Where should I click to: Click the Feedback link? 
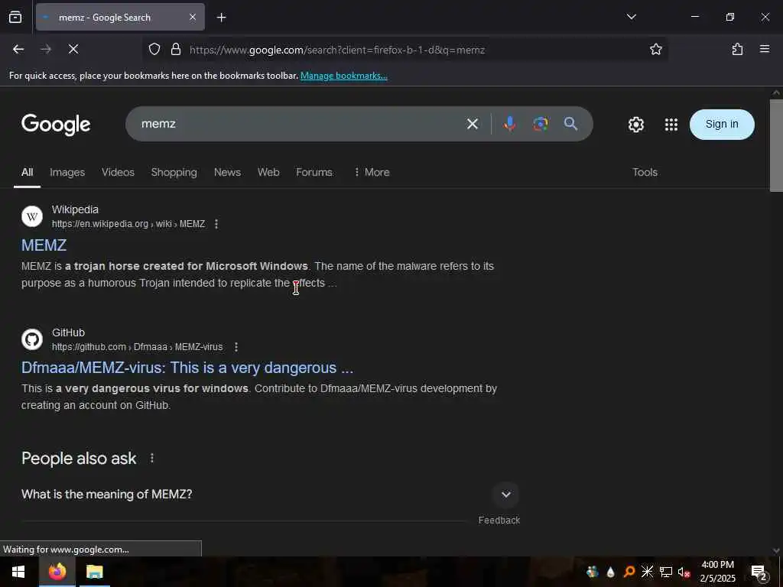coord(499,520)
